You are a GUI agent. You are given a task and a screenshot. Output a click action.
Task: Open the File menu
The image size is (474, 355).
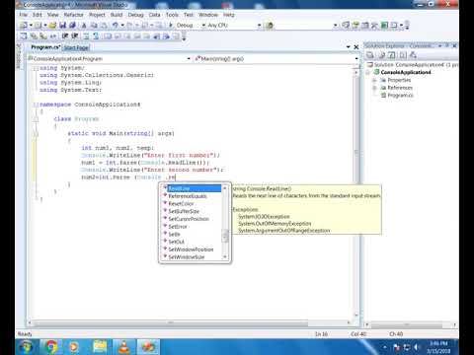[x=23, y=15]
